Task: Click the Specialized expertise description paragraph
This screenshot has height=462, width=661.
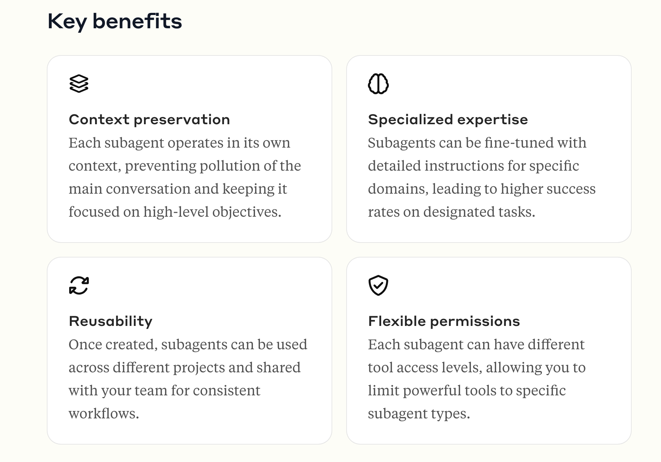Action: (x=482, y=177)
